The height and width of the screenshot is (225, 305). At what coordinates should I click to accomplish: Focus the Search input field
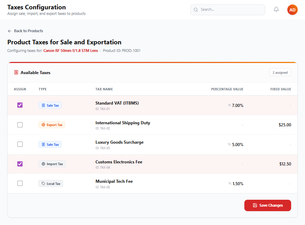click(228, 10)
